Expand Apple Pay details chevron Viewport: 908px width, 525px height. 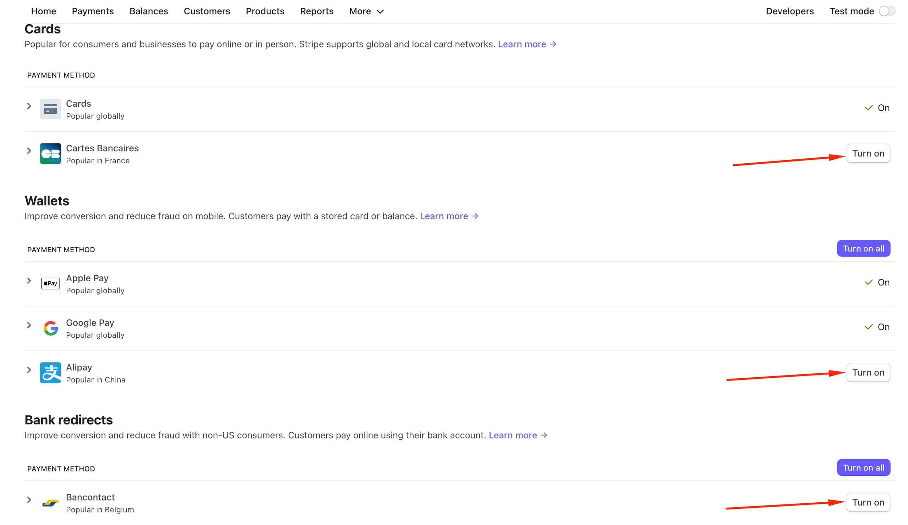pos(29,280)
